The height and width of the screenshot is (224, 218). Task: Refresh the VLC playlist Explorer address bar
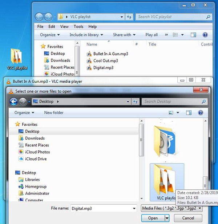tap(129, 17)
